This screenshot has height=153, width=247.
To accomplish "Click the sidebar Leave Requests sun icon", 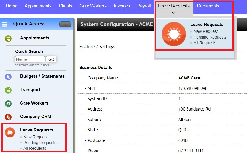I will (x=10, y=132).
